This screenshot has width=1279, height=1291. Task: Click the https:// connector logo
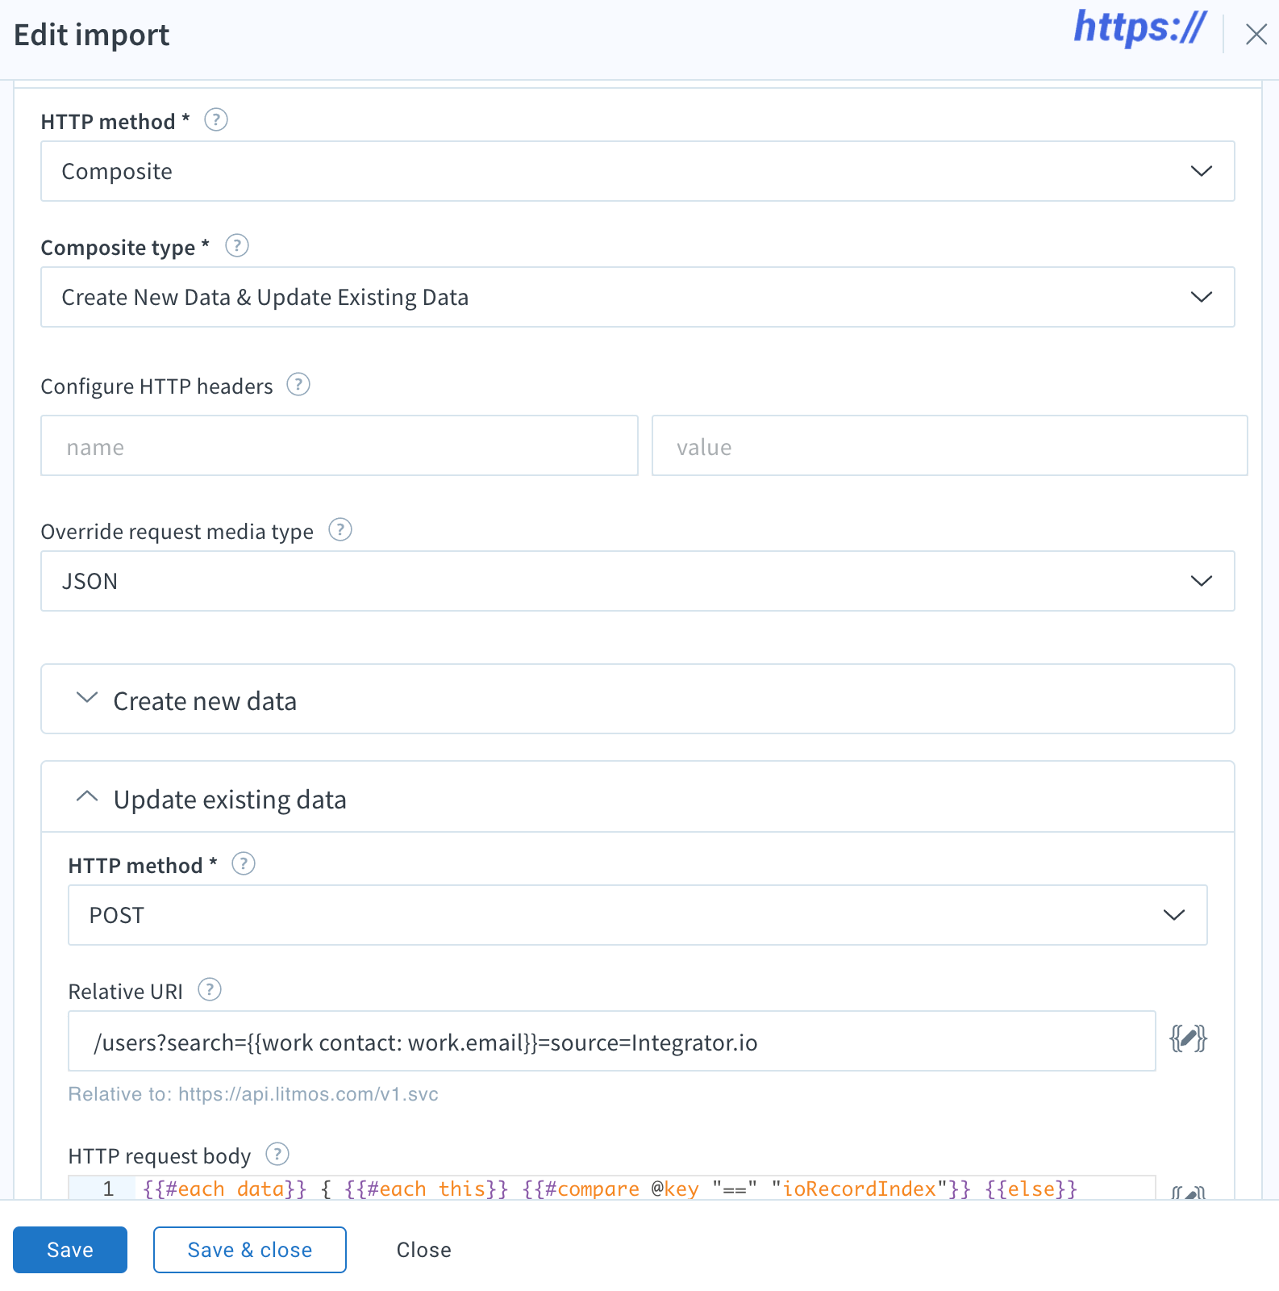click(1139, 28)
